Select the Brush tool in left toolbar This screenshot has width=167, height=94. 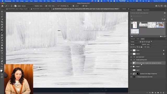[2, 32]
